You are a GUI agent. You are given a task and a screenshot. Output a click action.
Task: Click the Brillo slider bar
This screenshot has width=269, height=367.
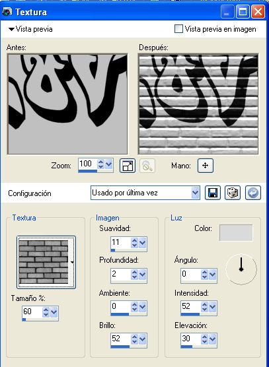pyautogui.click(x=129, y=347)
